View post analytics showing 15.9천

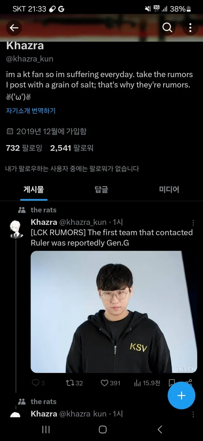coord(147,383)
